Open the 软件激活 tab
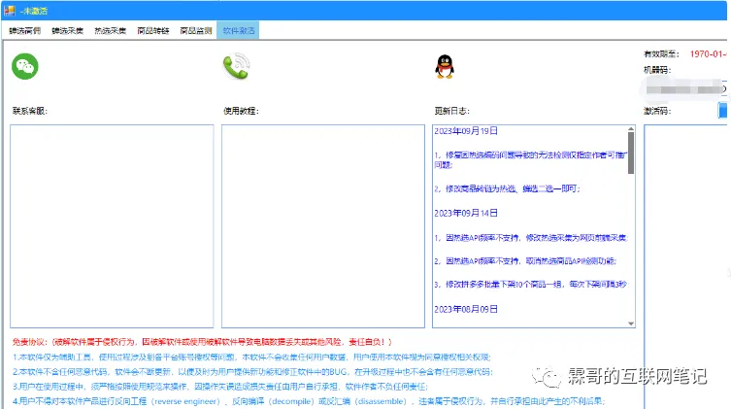This screenshot has width=731, height=409. click(239, 31)
